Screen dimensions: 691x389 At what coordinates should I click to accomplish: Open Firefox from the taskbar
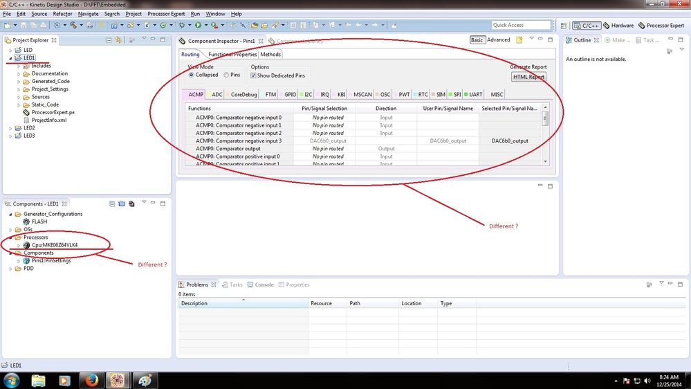[x=92, y=380]
